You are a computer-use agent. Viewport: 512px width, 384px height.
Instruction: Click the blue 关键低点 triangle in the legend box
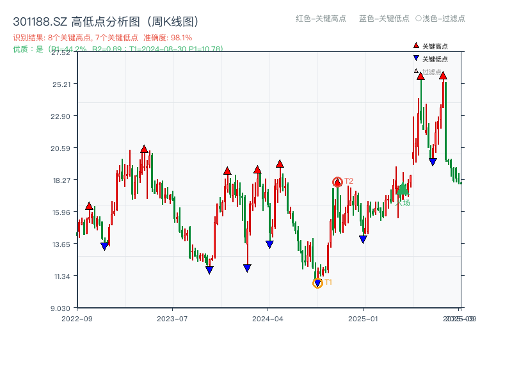click(415, 58)
